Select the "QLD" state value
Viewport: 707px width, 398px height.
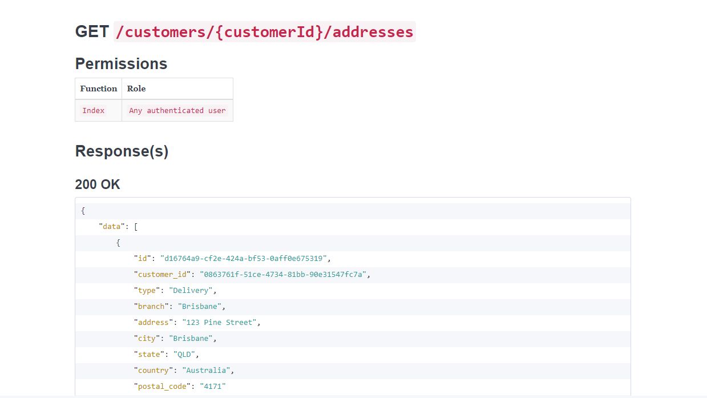pyautogui.click(x=184, y=355)
